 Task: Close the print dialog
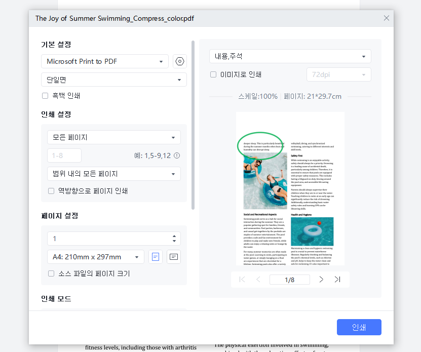[x=386, y=18]
